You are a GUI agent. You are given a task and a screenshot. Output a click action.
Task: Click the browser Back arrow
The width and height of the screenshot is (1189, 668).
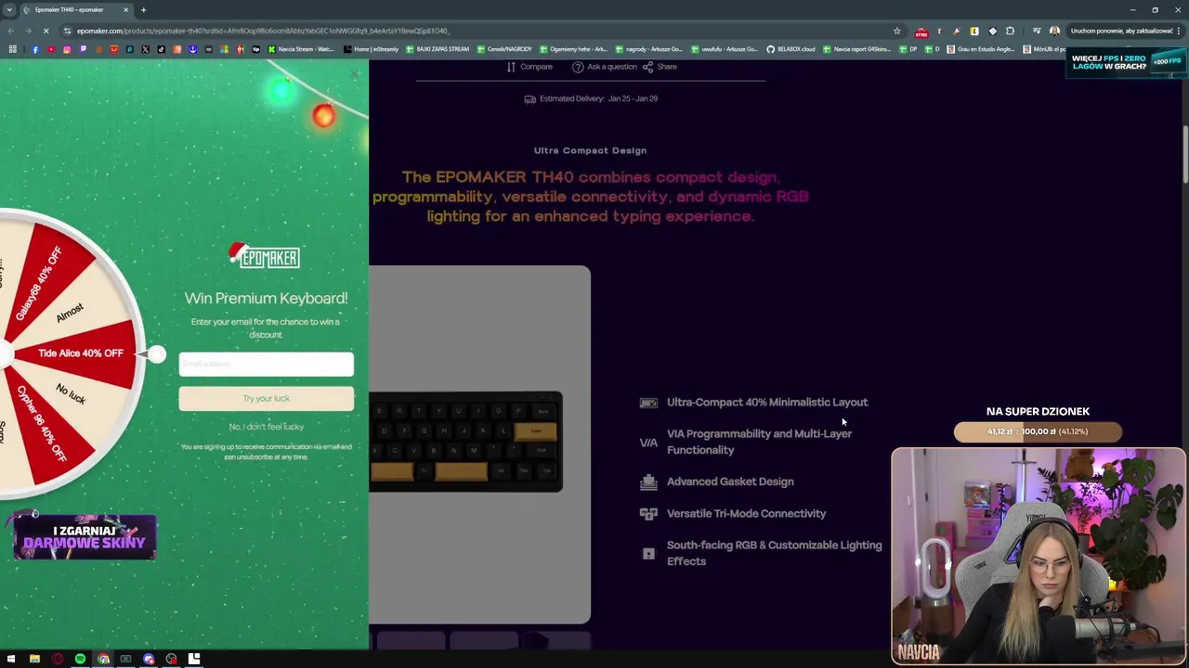(11, 31)
